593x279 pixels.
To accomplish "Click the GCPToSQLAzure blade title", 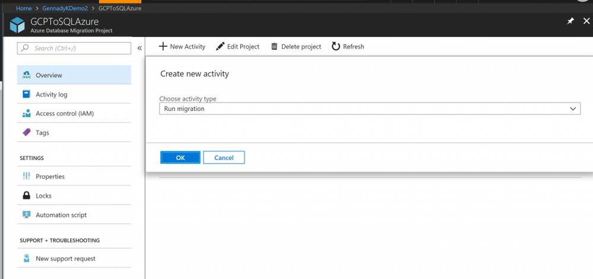I will pyautogui.click(x=64, y=21).
